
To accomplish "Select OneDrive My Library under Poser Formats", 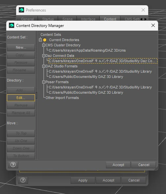I will pyautogui.click(x=100, y=87).
